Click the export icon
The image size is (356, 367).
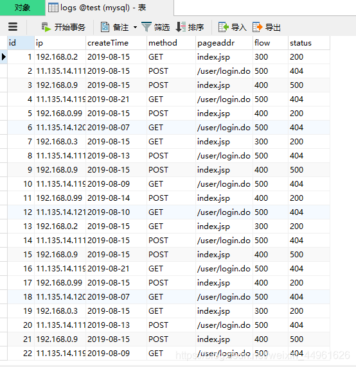click(257, 27)
